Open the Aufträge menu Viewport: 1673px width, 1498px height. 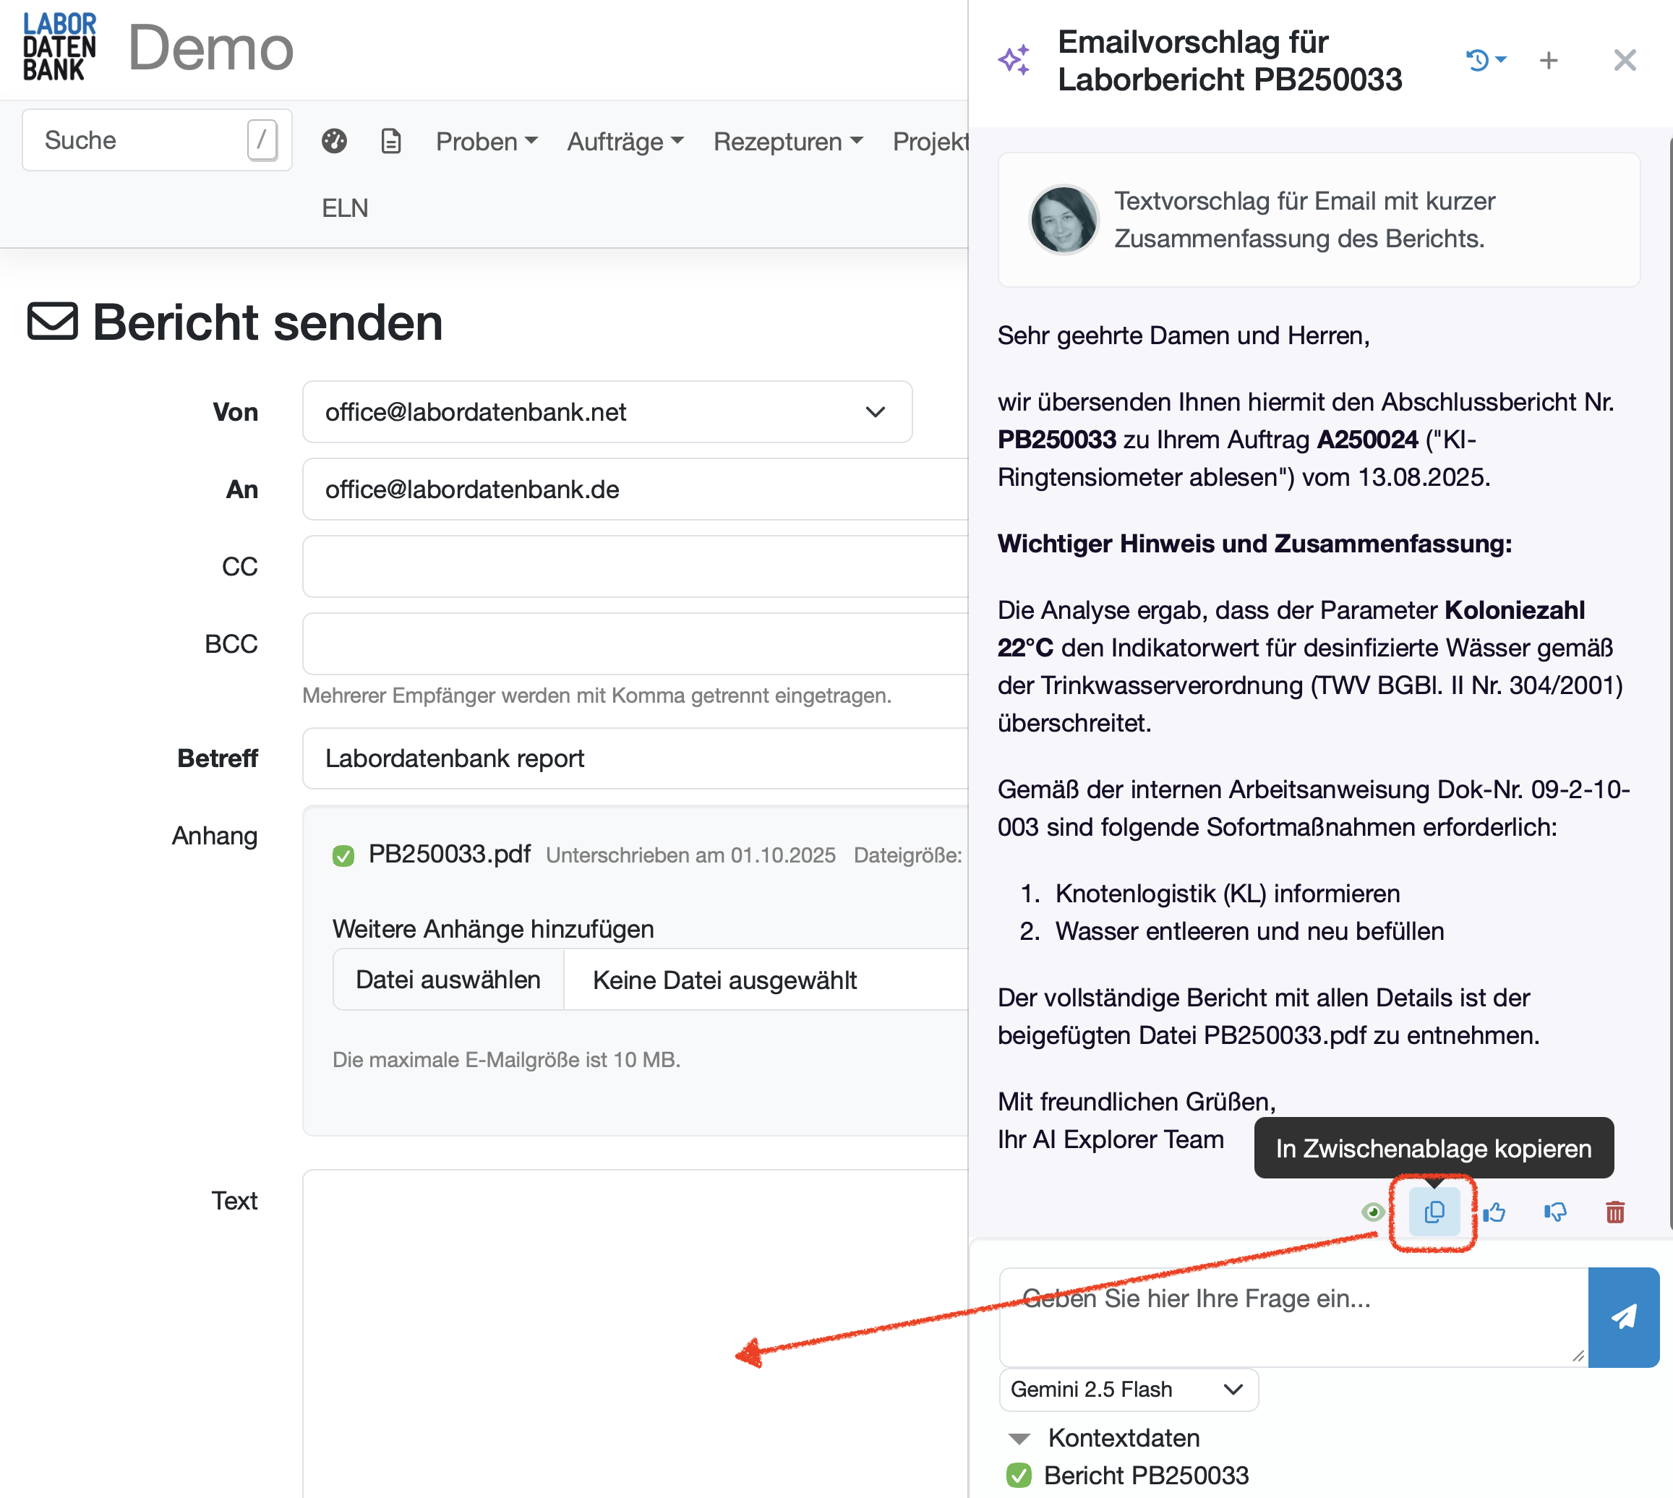[625, 142]
